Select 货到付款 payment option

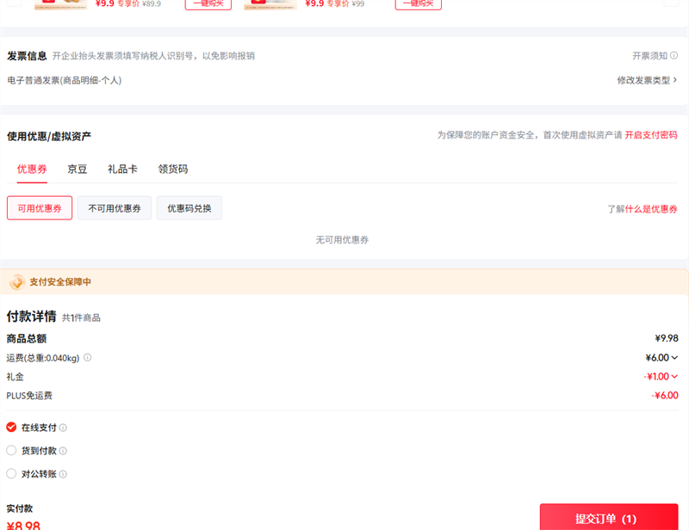(11, 451)
